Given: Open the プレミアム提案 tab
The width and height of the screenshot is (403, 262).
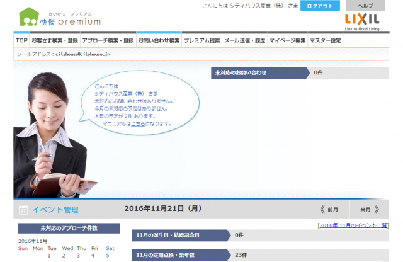Looking at the screenshot, I should click(x=202, y=40).
